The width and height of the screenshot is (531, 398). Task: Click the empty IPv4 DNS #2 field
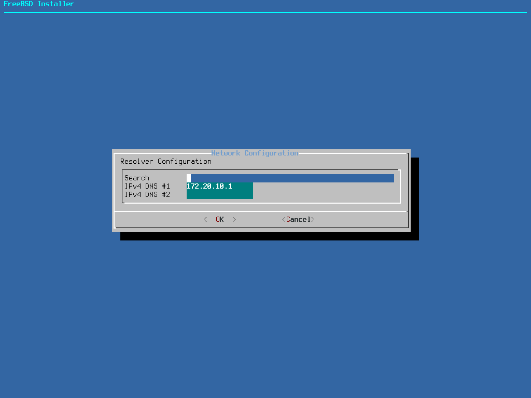pyautogui.click(x=220, y=195)
